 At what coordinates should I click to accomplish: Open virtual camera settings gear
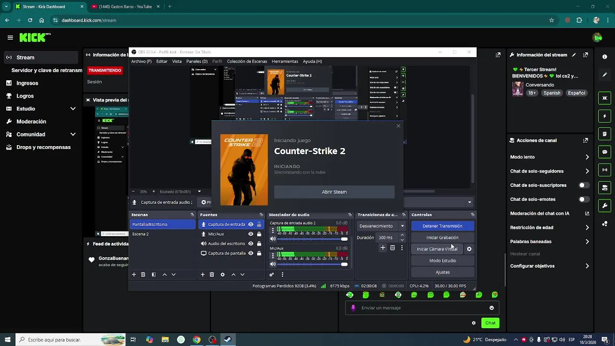pyautogui.click(x=469, y=249)
